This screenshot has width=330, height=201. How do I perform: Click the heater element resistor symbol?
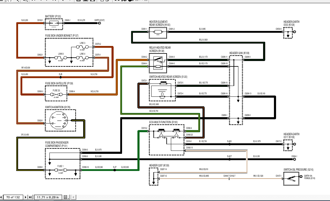pos(158,32)
